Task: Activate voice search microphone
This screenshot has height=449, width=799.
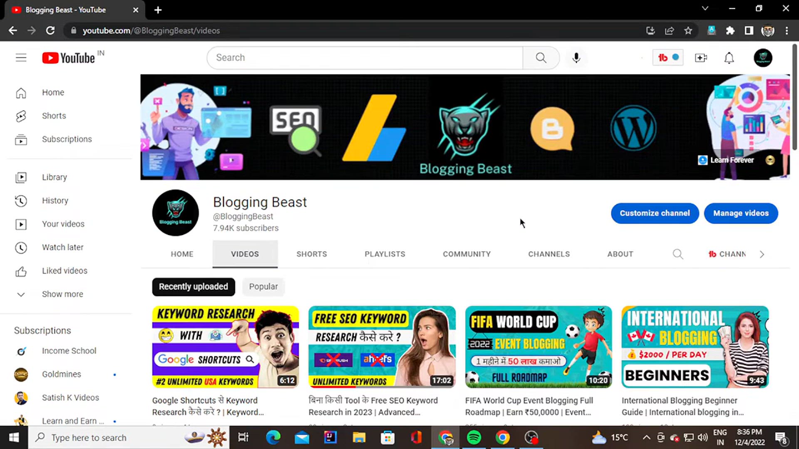Action: (576, 58)
